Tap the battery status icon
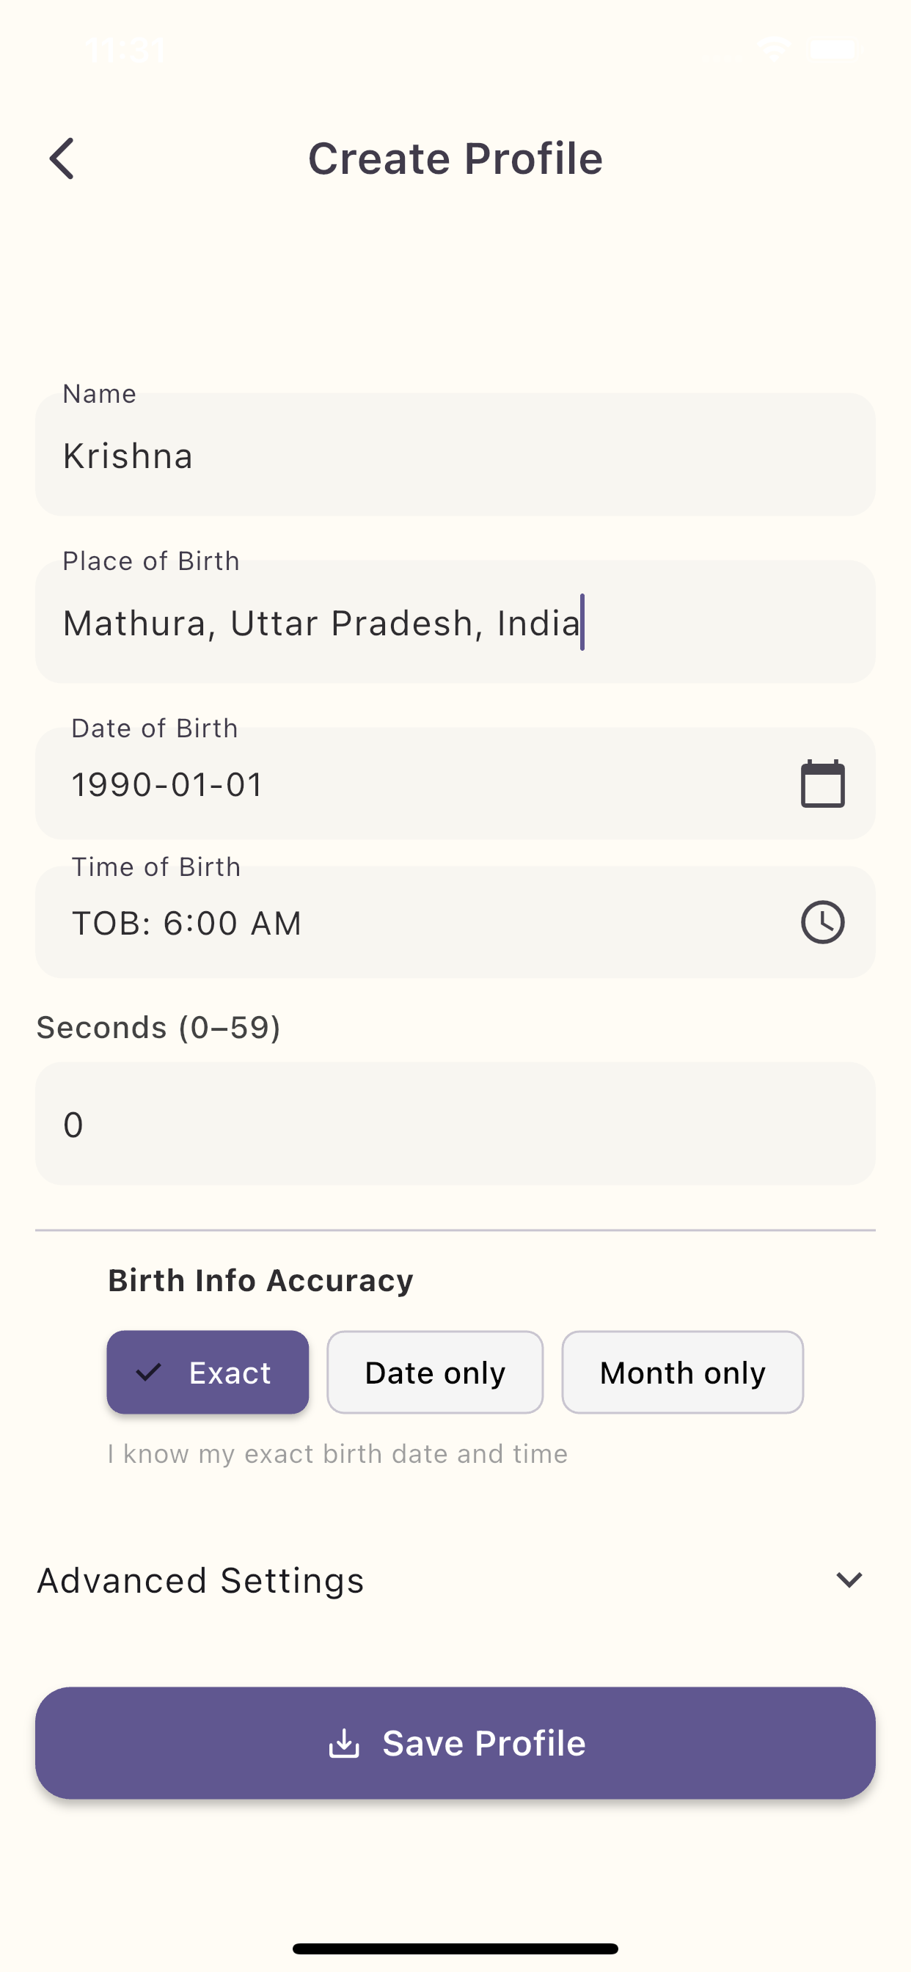911x1972 pixels. point(833,49)
